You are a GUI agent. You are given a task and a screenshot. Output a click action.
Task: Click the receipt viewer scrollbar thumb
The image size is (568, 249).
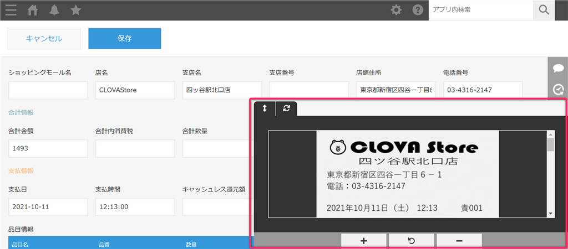(551, 144)
